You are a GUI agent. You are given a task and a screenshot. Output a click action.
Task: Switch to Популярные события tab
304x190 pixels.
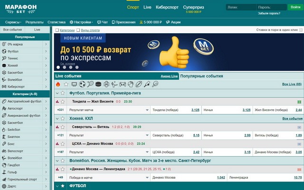[201, 76]
